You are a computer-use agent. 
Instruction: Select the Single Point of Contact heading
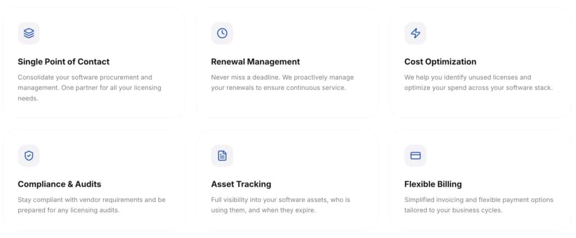[64, 62]
